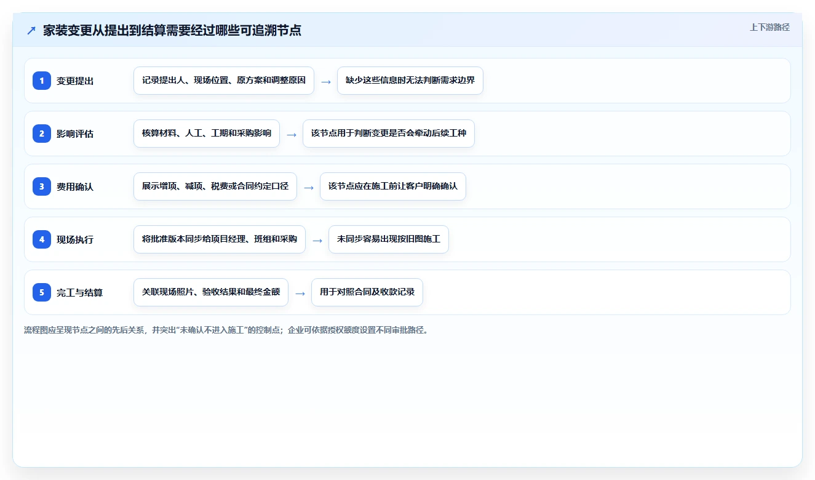815x480 pixels.
Task: Click the 上下游路径 label in the header
Action: (x=769, y=27)
